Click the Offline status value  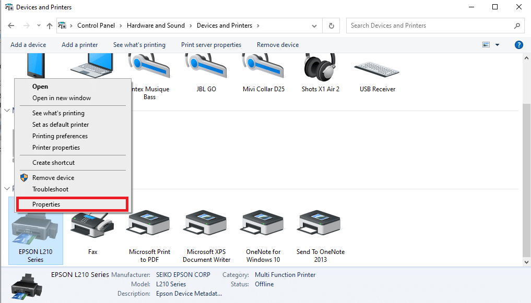(x=264, y=284)
